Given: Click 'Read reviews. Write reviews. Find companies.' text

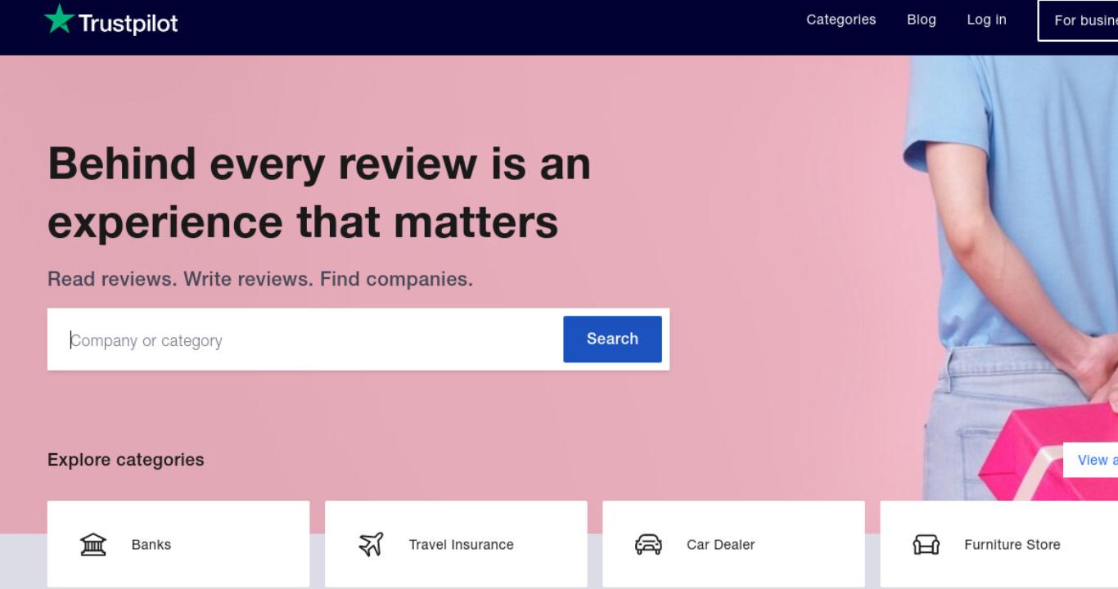Looking at the screenshot, I should pos(260,279).
